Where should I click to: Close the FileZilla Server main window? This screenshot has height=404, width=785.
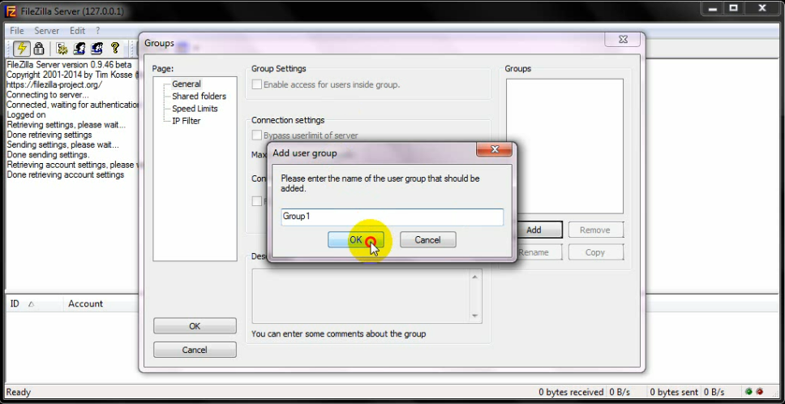762,8
